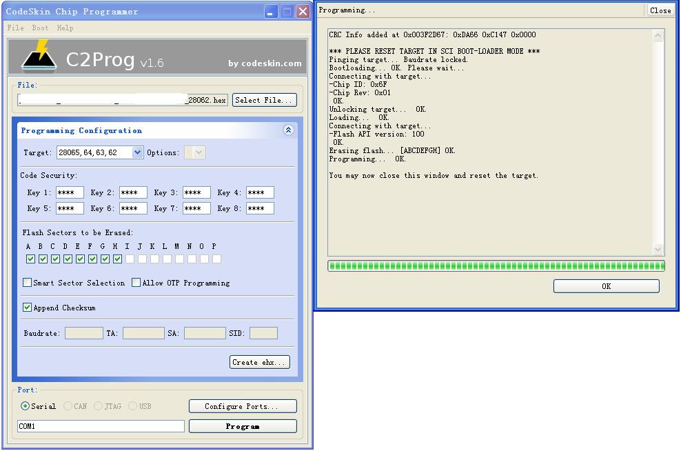The image size is (681, 451).
Task: Click the hex file path field
Action: tap(123, 100)
